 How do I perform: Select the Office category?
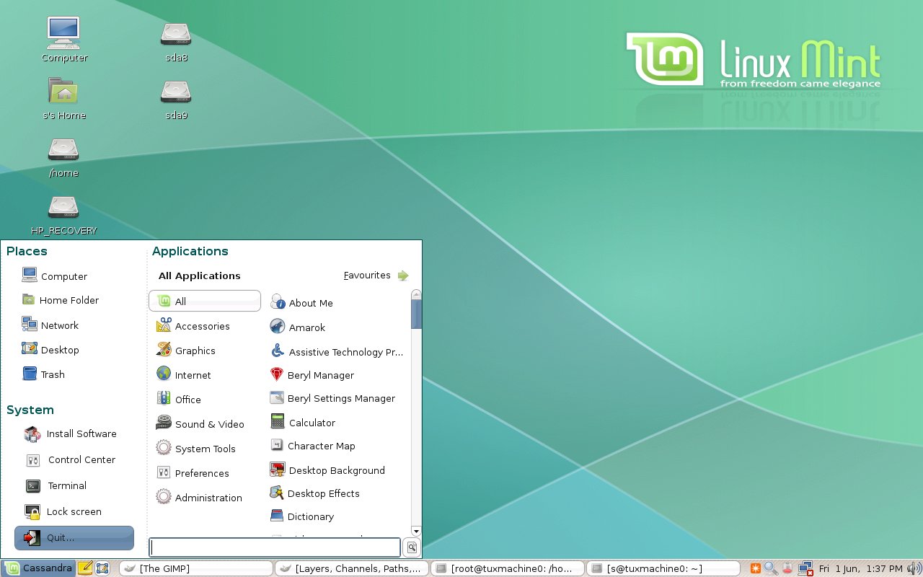point(179,400)
